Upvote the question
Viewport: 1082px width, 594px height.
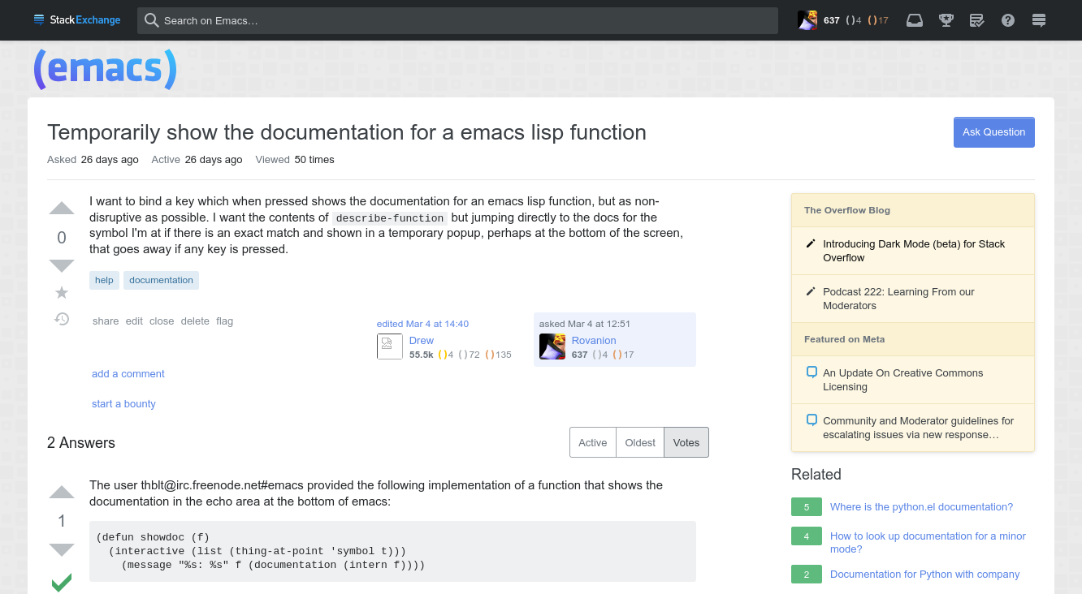[61, 208]
